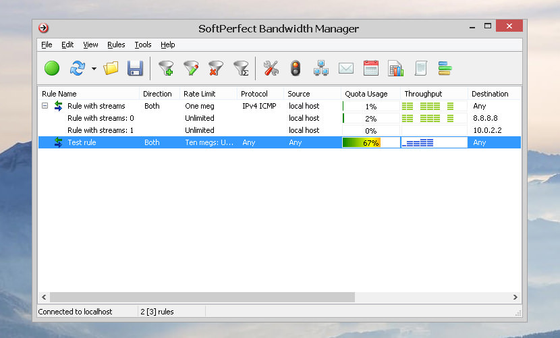Click the 0% quota usage cell
Image resolution: width=560 pixels, height=338 pixels.
tap(370, 130)
